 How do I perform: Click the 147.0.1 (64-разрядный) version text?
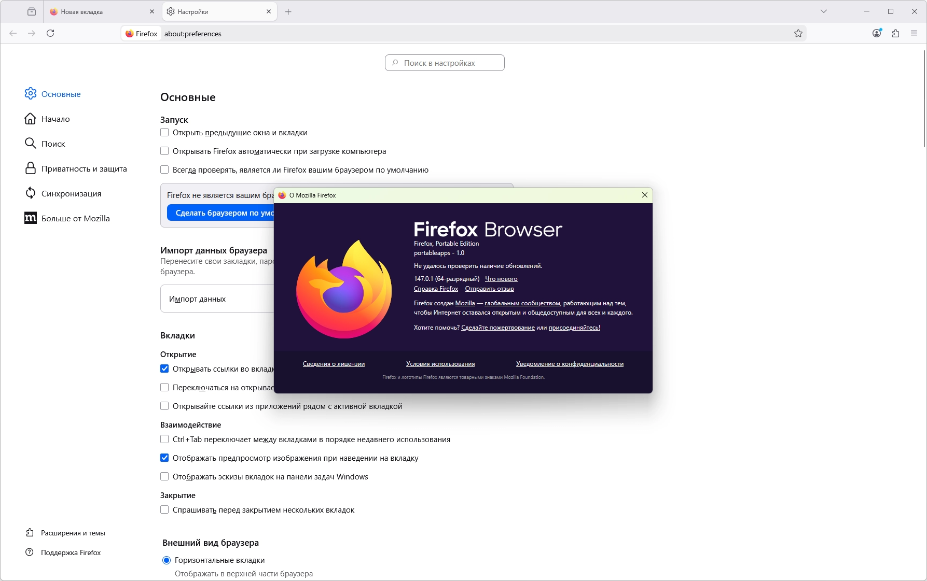click(447, 279)
